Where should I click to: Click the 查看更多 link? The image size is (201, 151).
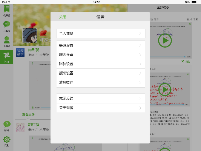(x=28, y=114)
